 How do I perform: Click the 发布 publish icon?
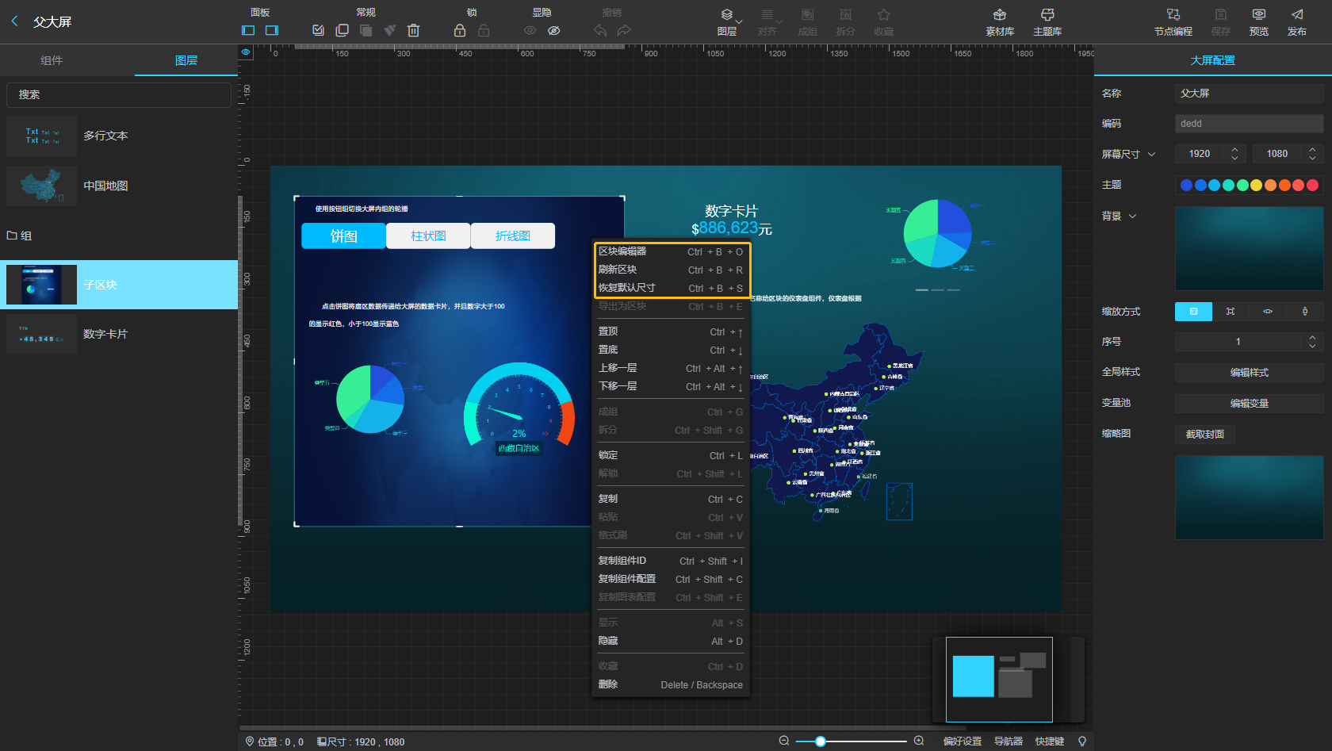coord(1297,22)
